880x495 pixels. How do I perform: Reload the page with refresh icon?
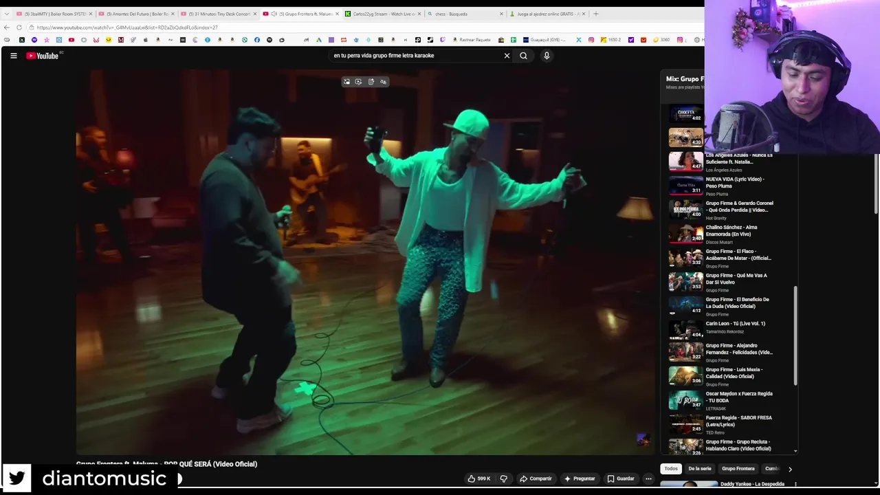click(x=19, y=27)
